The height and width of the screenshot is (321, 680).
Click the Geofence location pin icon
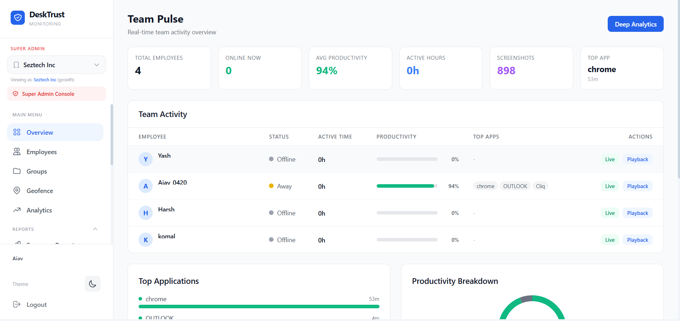pyautogui.click(x=17, y=191)
